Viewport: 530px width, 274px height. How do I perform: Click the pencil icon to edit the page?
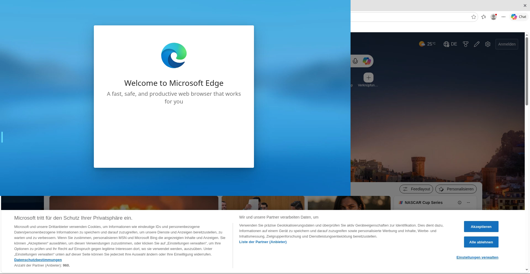click(477, 44)
